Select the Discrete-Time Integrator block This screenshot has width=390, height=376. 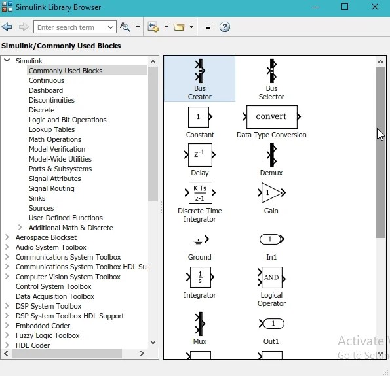[200, 202]
